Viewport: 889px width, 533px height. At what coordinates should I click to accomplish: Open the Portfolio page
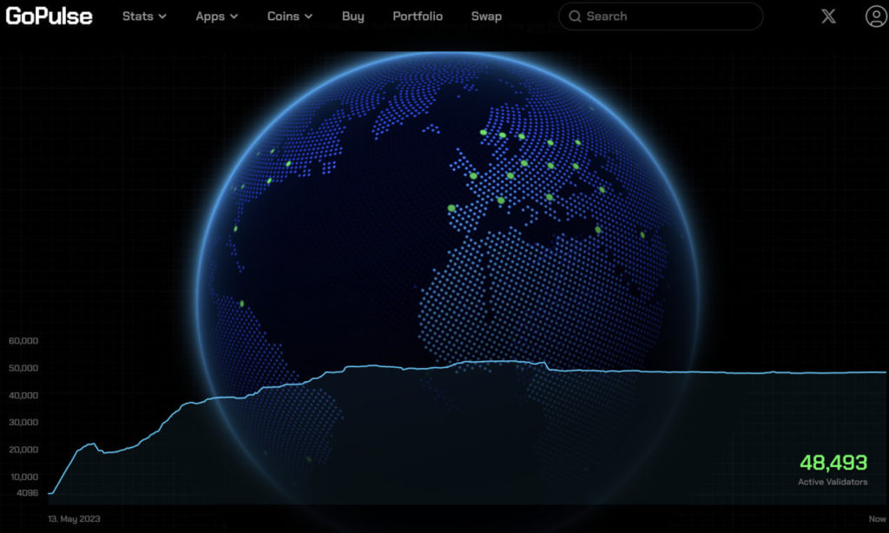tap(418, 16)
